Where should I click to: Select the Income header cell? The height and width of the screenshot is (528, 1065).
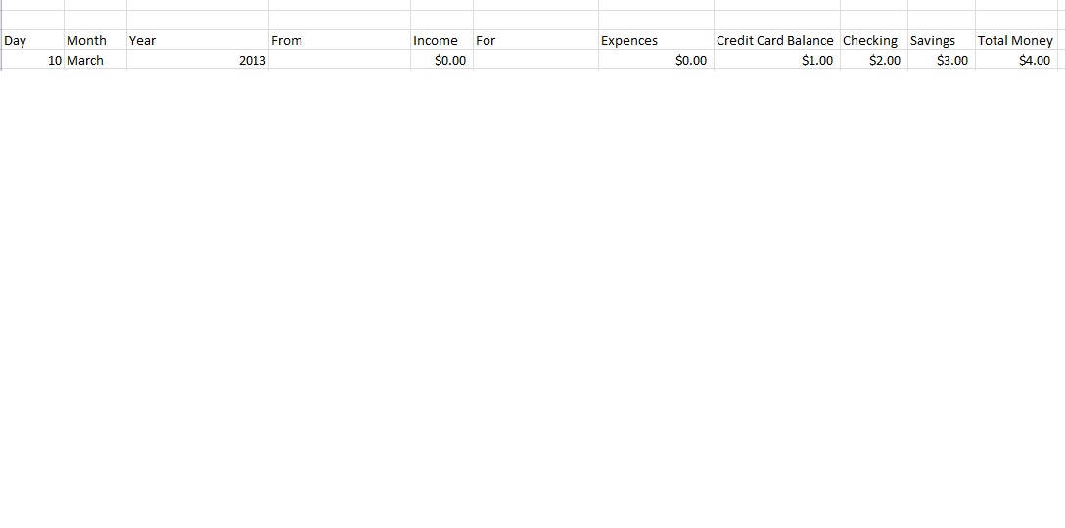coord(442,40)
